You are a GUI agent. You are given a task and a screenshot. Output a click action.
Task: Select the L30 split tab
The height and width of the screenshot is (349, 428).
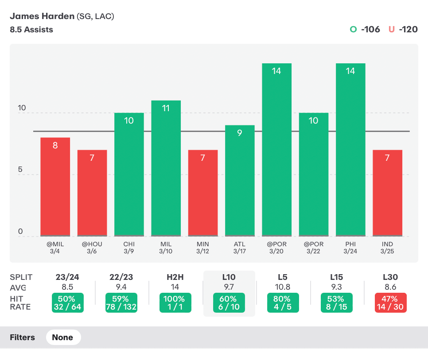pos(390,277)
